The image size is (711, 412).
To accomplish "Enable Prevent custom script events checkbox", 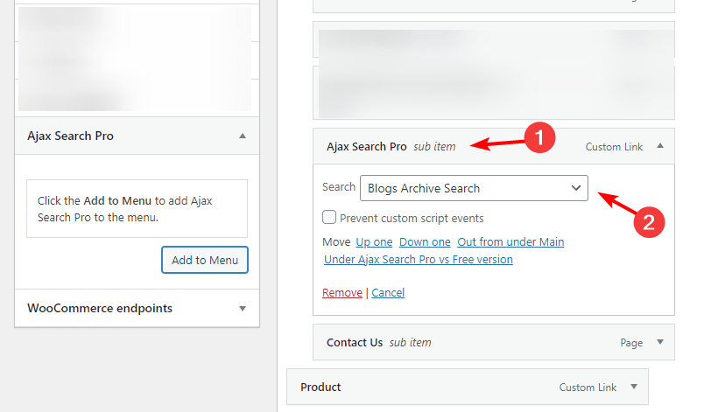I will coord(329,218).
